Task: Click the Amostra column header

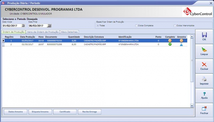Action: coord(181,37)
